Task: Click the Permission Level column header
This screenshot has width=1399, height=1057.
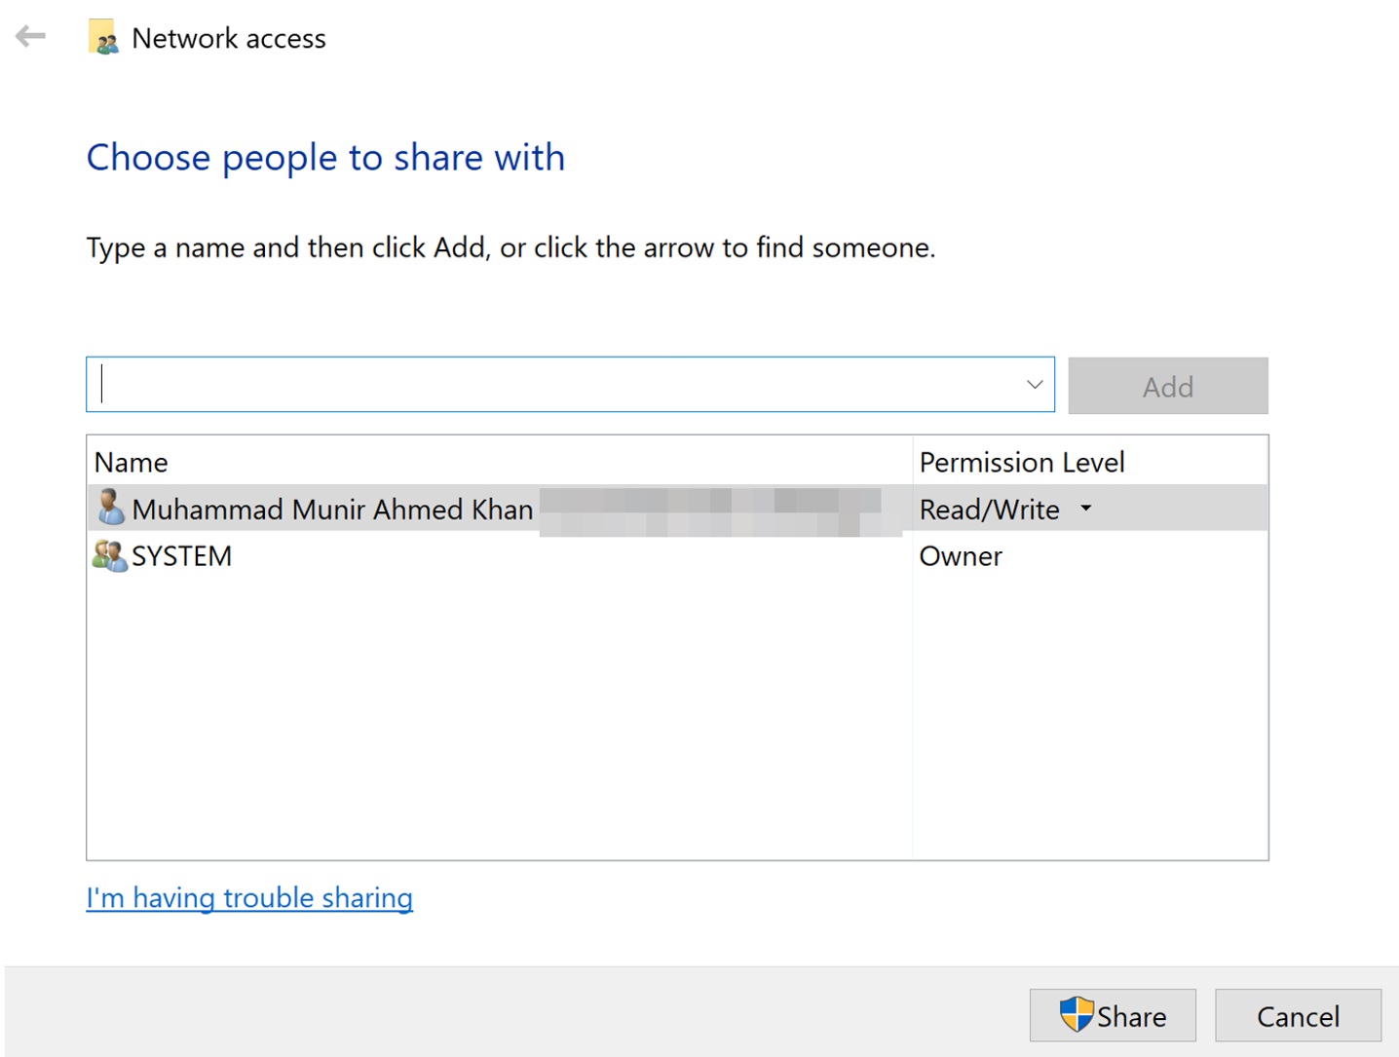Action: pyautogui.click(x=1090, y=462)
